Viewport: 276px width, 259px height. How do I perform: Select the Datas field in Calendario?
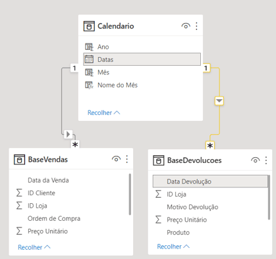click(142, 59)
